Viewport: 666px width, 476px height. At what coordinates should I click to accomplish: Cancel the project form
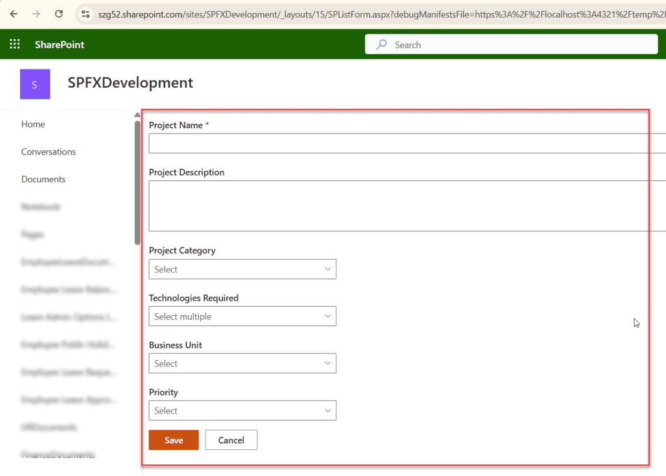click(x=231, y=440)
